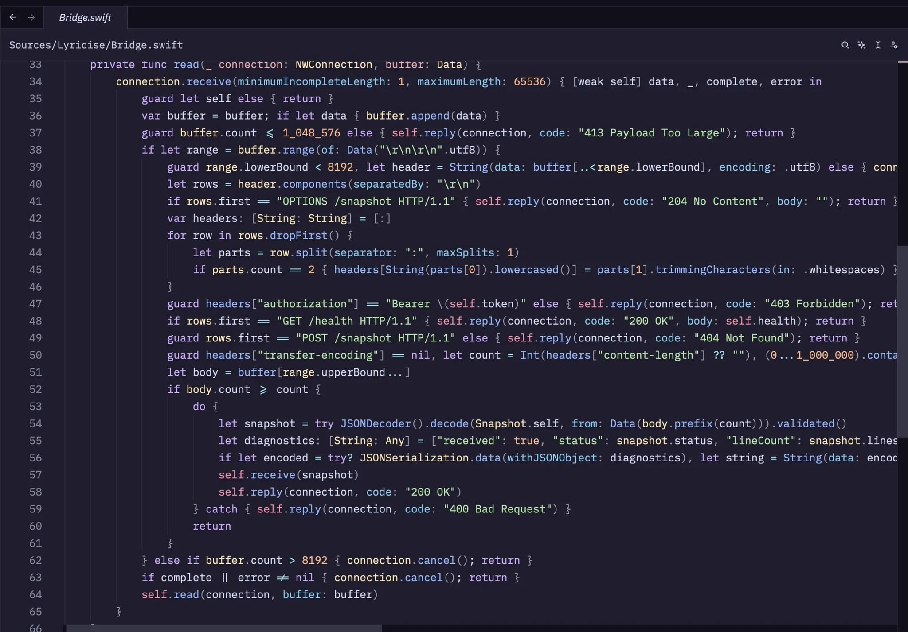Click "transfer-encoding" header key
This screenshot has width=908, height=632.
click(318, 355)
